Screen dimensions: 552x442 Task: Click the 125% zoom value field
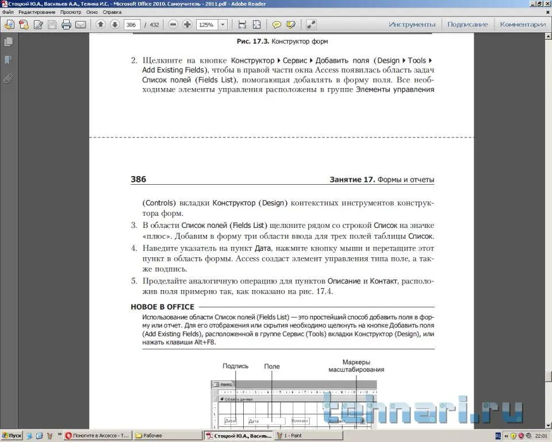click(x=207, y=25)
